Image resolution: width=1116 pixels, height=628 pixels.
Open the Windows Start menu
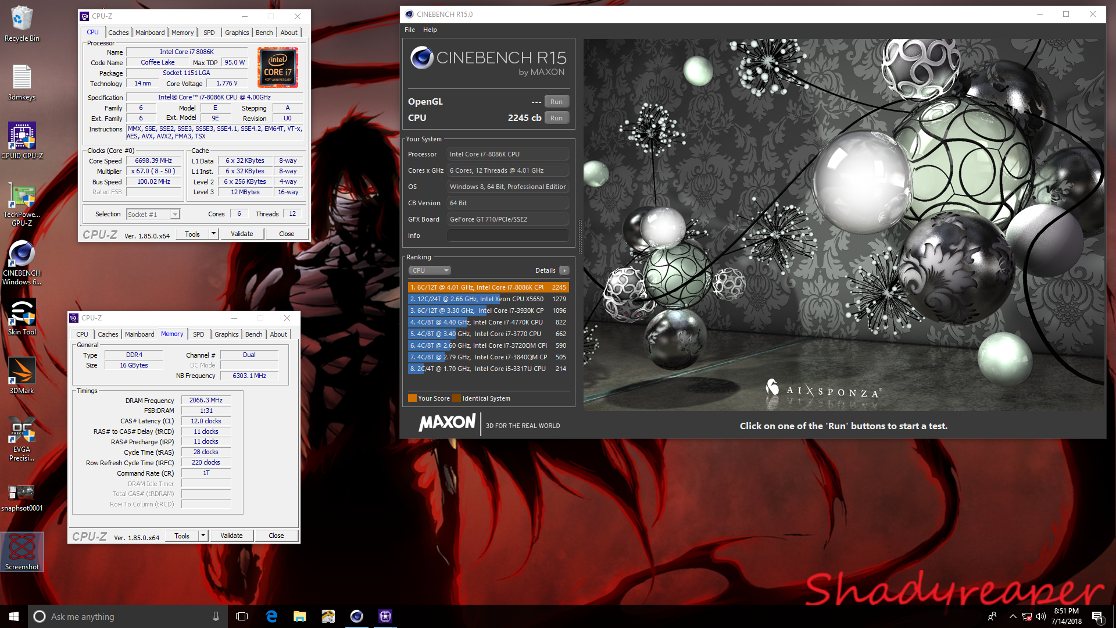(x=14, y=616)
